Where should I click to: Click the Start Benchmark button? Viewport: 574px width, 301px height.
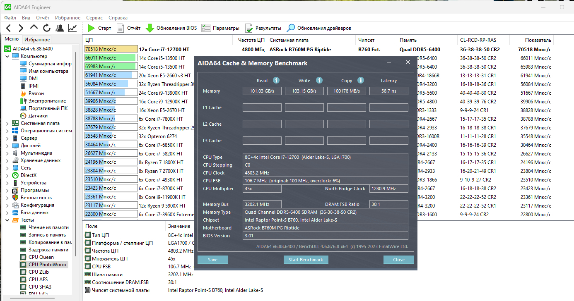[306, 260]
